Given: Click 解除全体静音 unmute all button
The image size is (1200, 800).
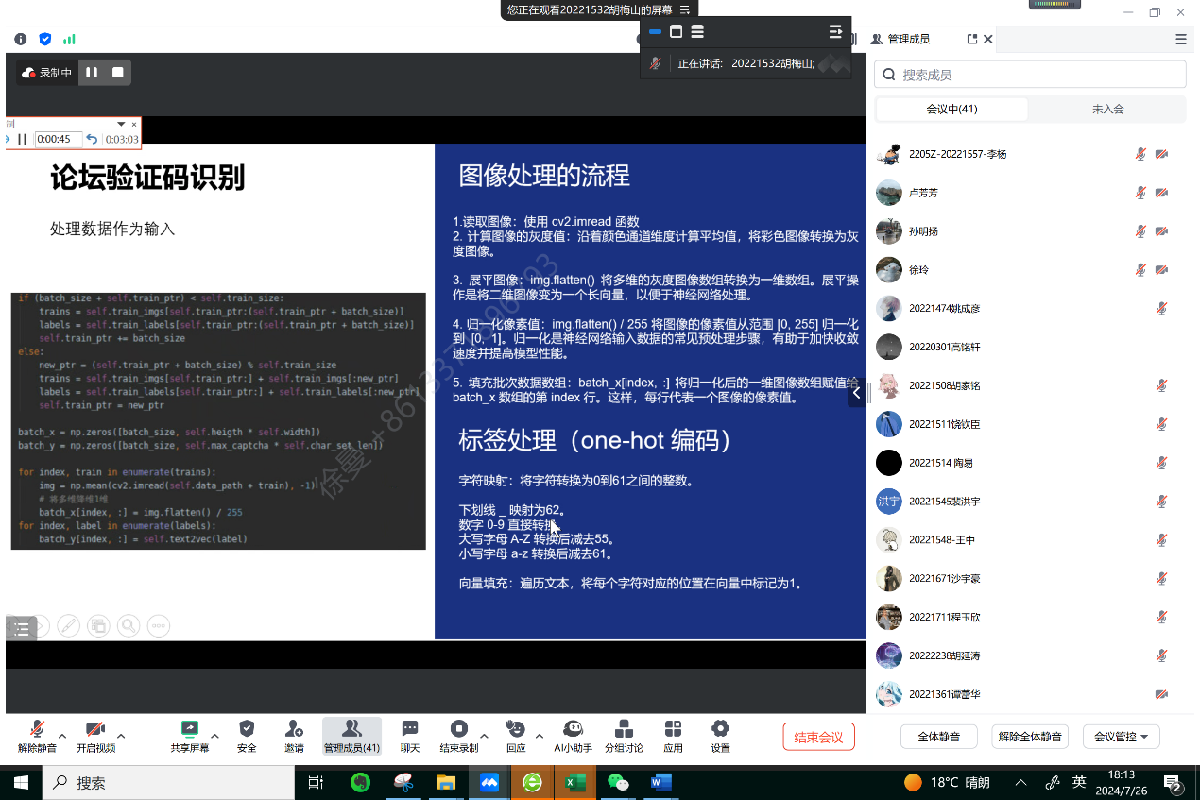Looking at the screenshot, I should (1030, 737).
